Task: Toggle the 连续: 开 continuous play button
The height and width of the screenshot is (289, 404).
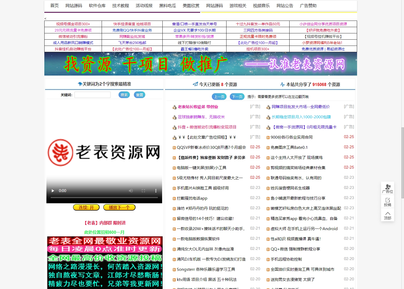Action: (86, 207)
